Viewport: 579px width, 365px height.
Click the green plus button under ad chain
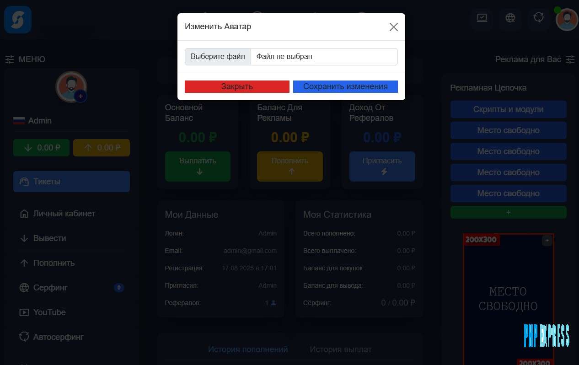click(x=509, y=212)
